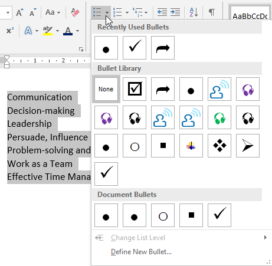Open Text Effects dropdown arrow
Viewport: 272px width, 266px height.
[x=37, y=31]
